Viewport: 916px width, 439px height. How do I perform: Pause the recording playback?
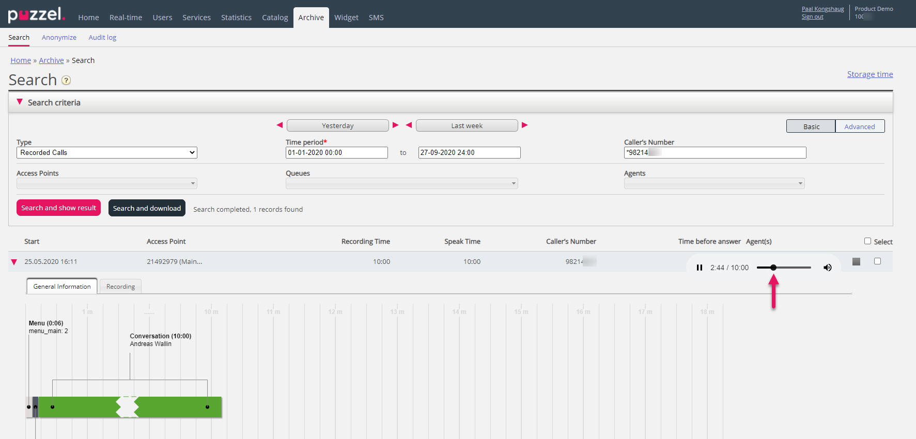point(699,268)
